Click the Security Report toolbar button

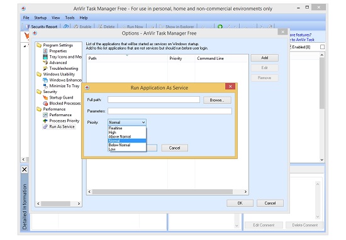pos(42,26)
